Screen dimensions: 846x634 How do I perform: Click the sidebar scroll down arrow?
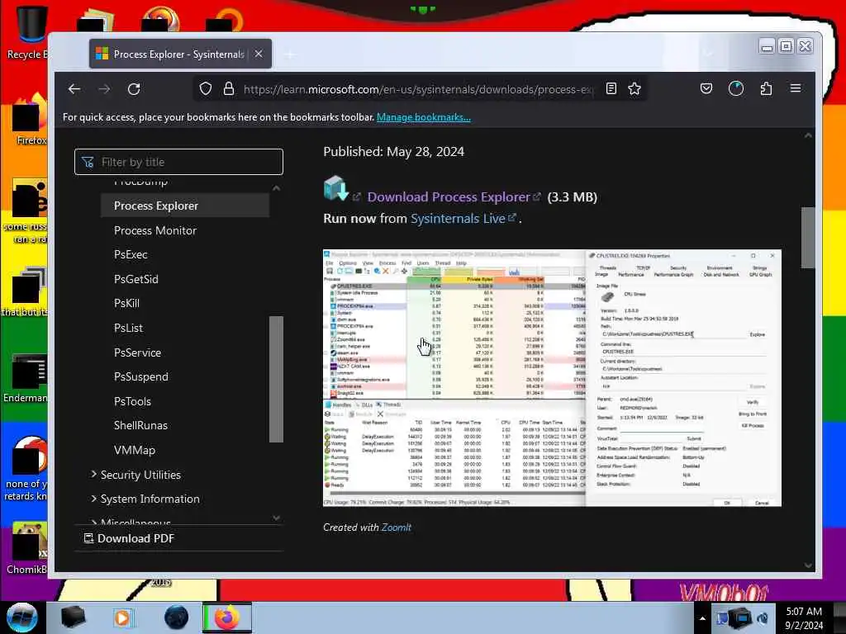coord(276,518)
